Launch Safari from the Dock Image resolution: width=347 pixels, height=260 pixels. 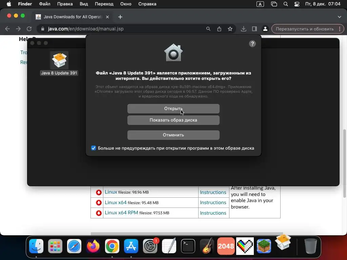[74, 246]
